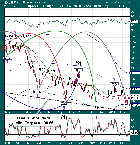Click the axis value tag 113.90
Image resolution: width=140 pixels, height=145 pixels.
pos(135,95)
